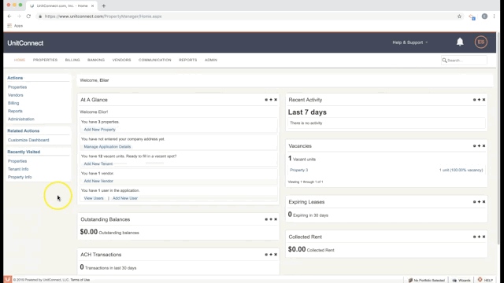Open Property Info under Recently Visited

coord(20,177)
